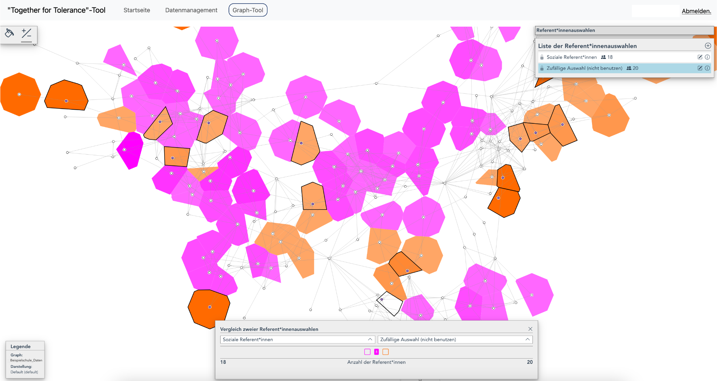This screenshot has height=381, width=717.
Task: Edit the Zufällige Auswahl selection
Action: click(x=700, y=68)
